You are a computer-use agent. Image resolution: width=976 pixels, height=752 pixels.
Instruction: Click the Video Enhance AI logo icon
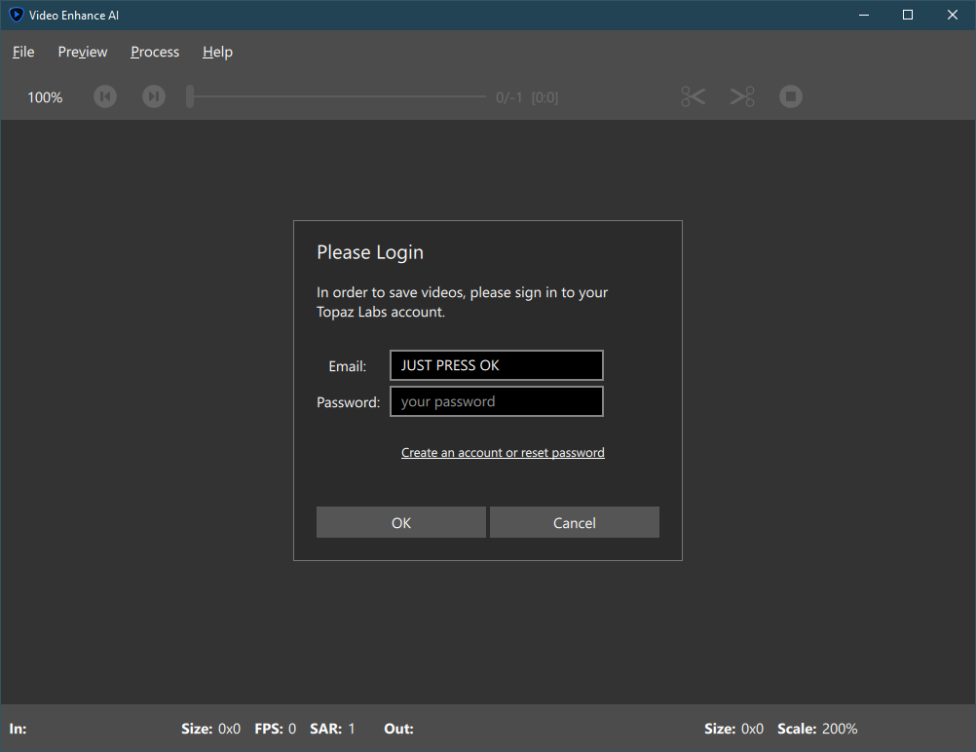16,15
